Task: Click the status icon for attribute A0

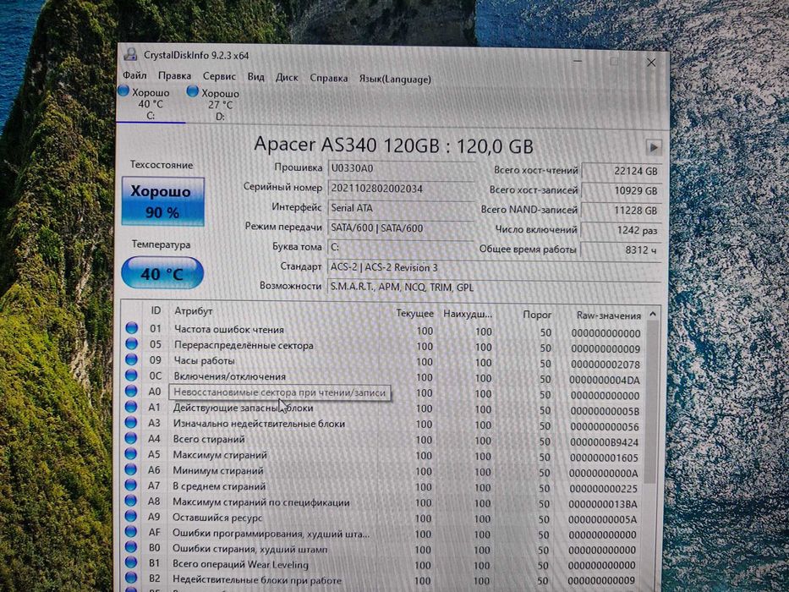Action: click(x=131, y=391)
